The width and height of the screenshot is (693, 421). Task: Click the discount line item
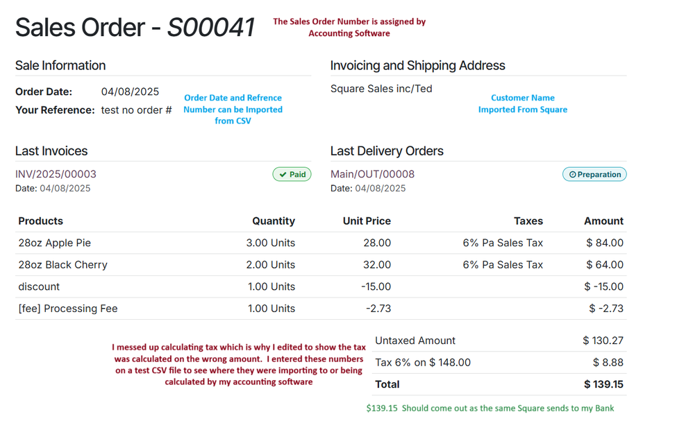coord(39,286)
